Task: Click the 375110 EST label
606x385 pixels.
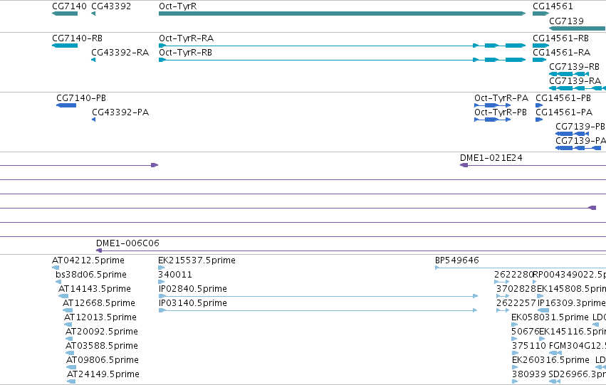Action: pos(528,346)
